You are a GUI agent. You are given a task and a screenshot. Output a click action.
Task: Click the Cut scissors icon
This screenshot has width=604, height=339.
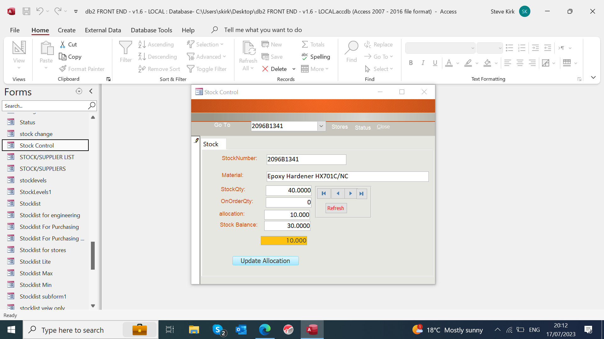pos(63,44)
